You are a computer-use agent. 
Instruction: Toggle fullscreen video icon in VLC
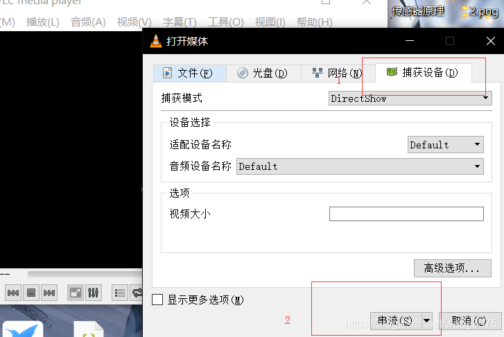(x=76, y=293)
